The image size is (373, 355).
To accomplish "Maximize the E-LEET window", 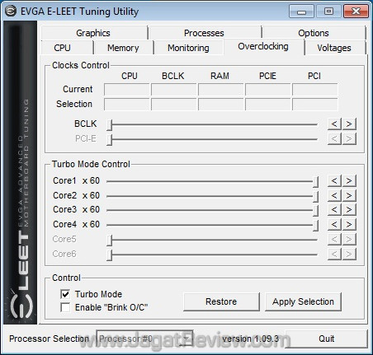I will click(x=328, y=12).
